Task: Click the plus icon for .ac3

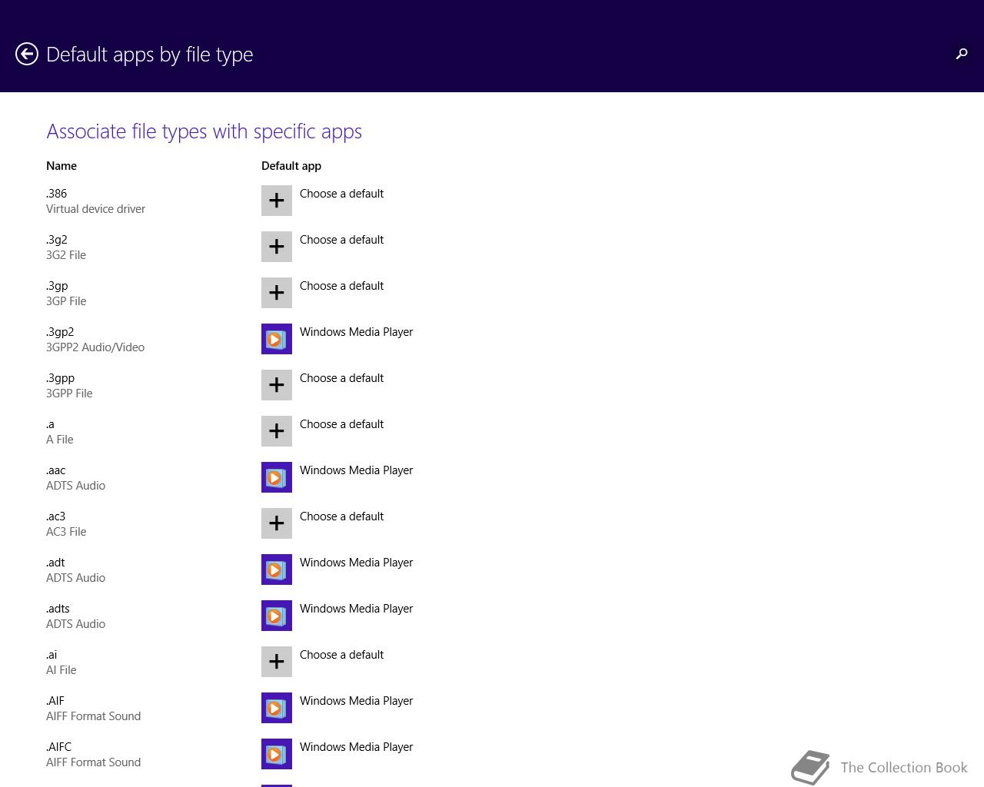Action: [277, 523]
